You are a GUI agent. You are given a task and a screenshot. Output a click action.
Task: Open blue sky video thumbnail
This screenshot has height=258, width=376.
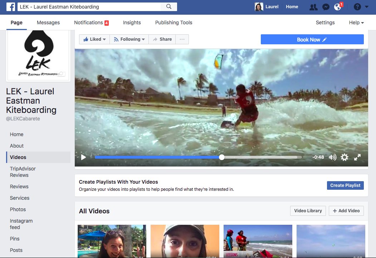[x=331, y=241]
